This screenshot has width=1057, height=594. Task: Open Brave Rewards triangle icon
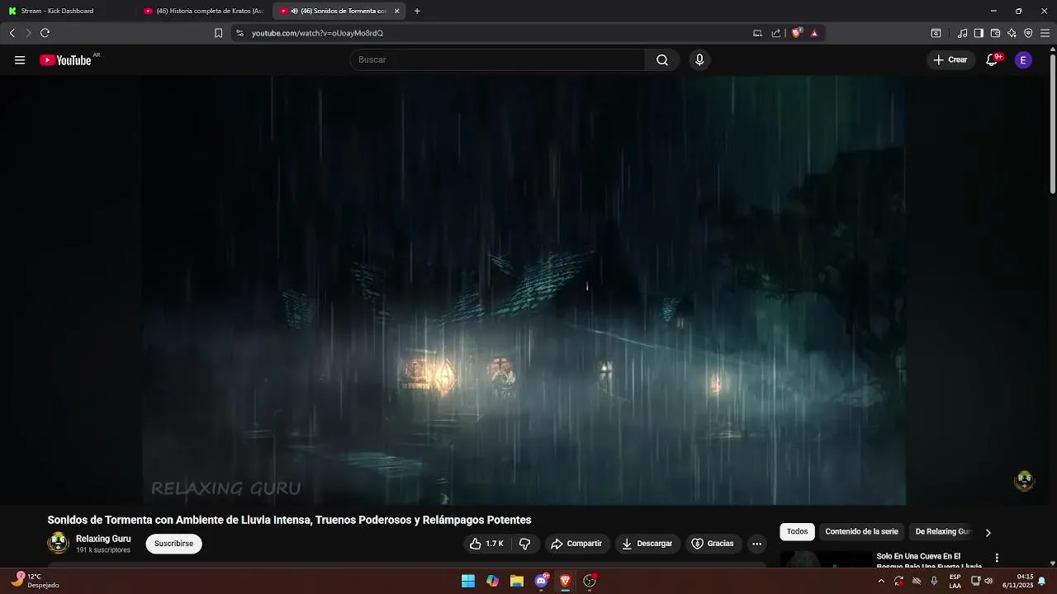[x=814, y=33]
